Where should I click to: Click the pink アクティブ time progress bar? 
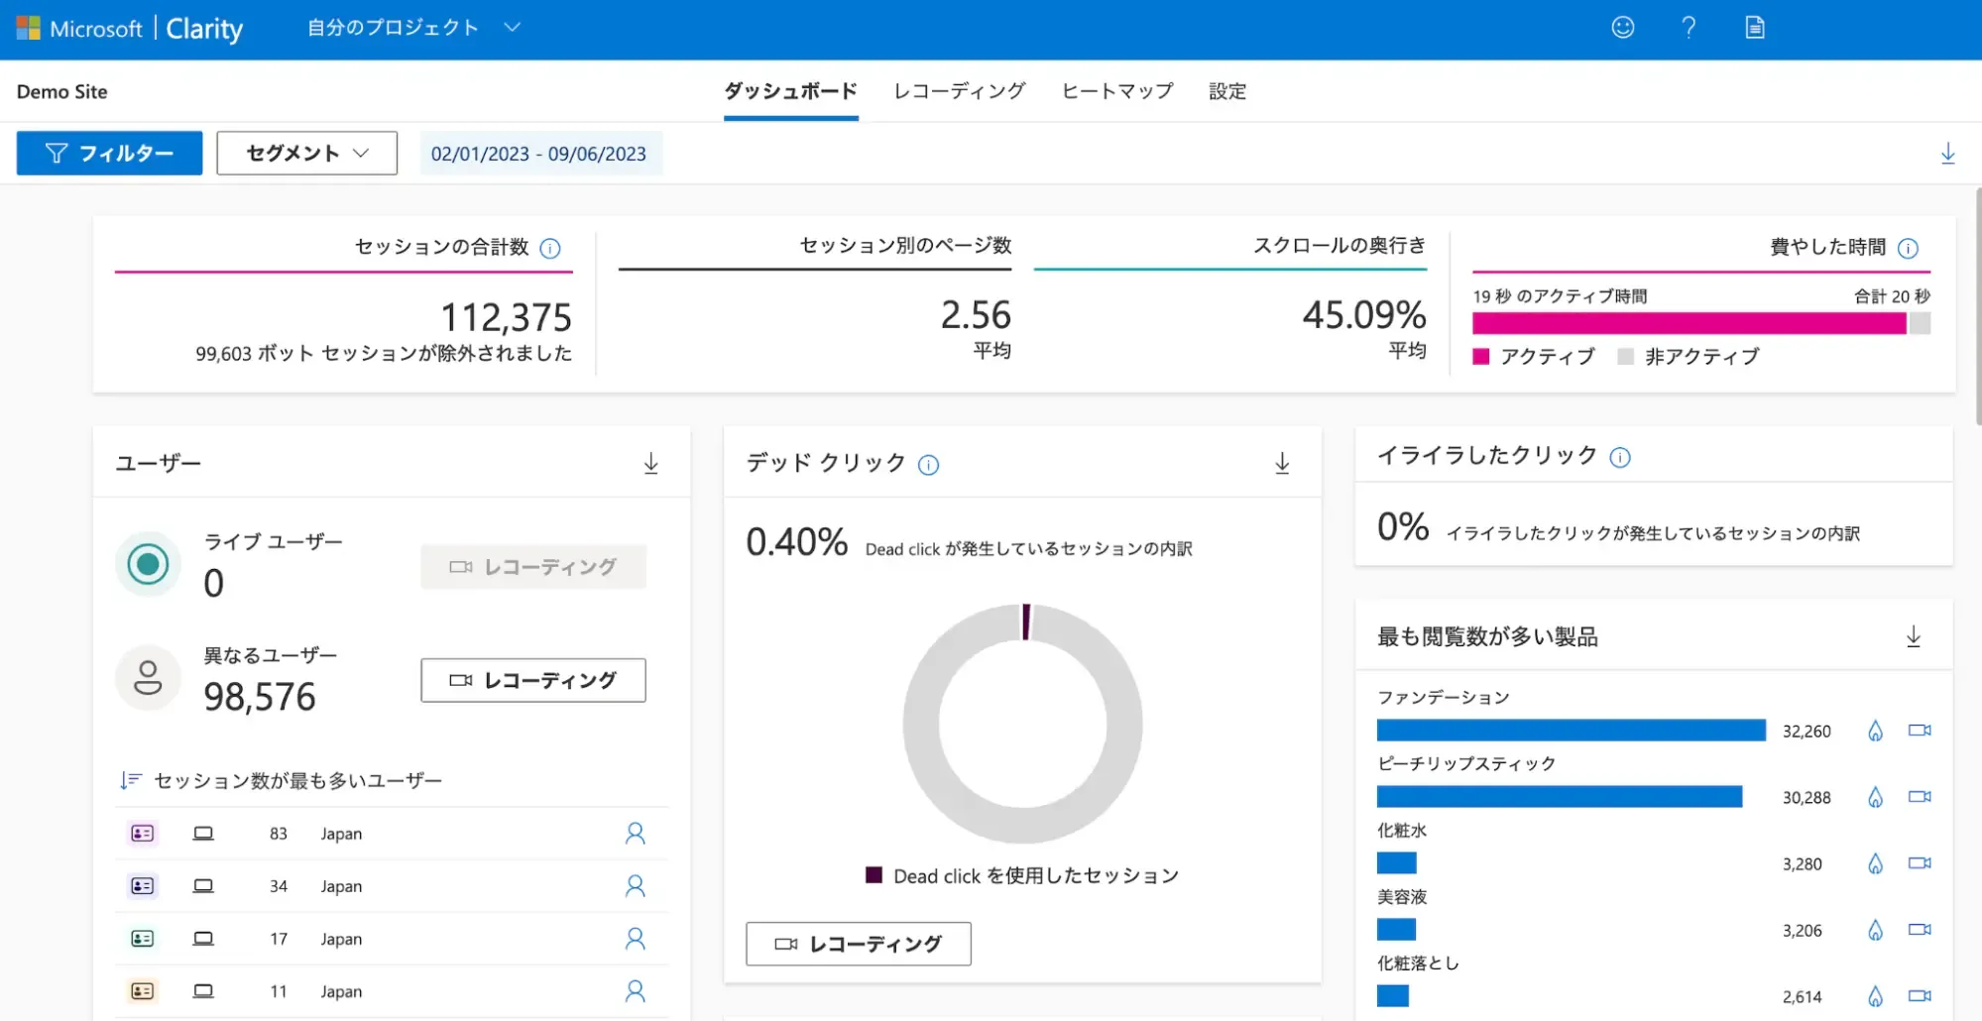pos(1691,324)
